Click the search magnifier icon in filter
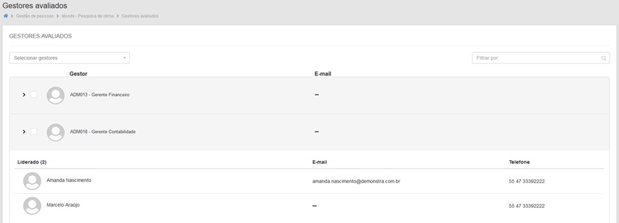The height and width of the screenshot is (223, 619). pyautogui.click(x=604, y=58)
